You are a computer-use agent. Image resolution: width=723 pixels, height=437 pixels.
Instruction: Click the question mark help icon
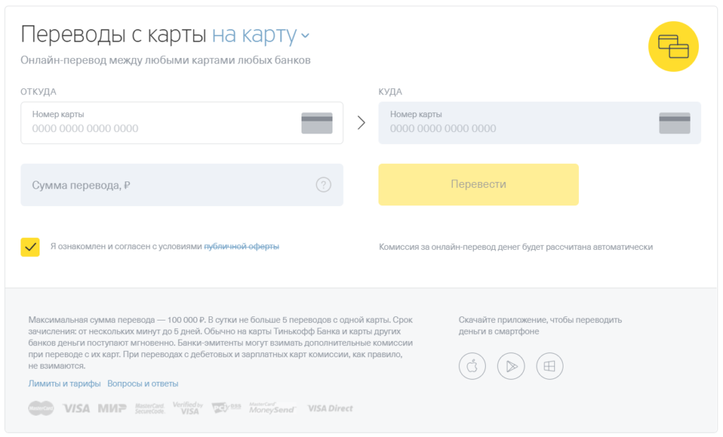[323, 185]
